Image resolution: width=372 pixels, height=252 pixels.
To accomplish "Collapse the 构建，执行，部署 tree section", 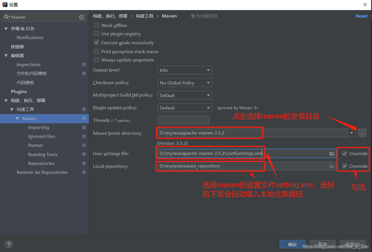I will click(x=6, y=101).
